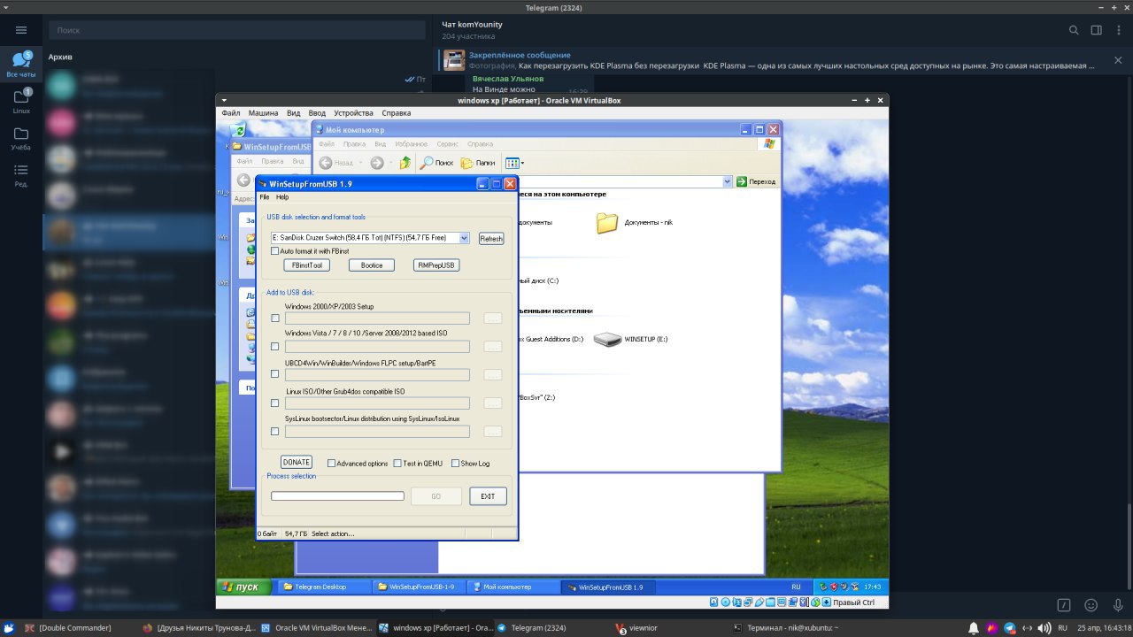Tick the Windows Vista/7/8/10 ISO checkbox
This screenshot has height=637, width=1133.
click(275, 346)
